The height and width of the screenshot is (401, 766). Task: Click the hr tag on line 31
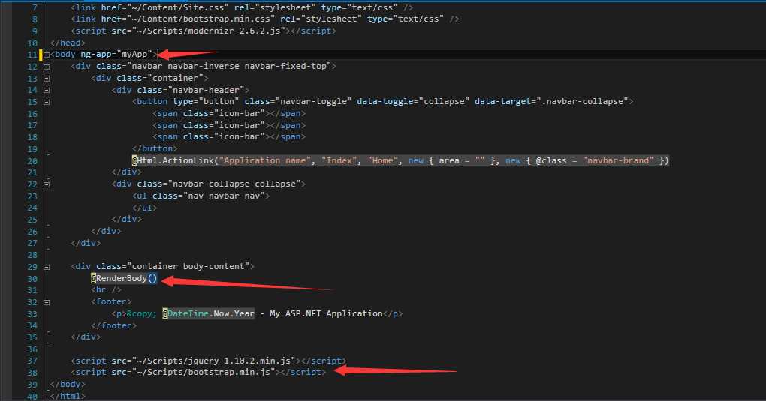[x=106, y=290]
